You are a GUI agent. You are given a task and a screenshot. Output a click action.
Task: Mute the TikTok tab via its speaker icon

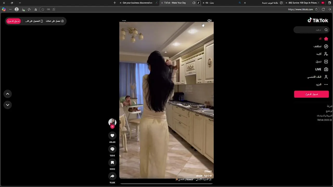[x=194, y=3]
